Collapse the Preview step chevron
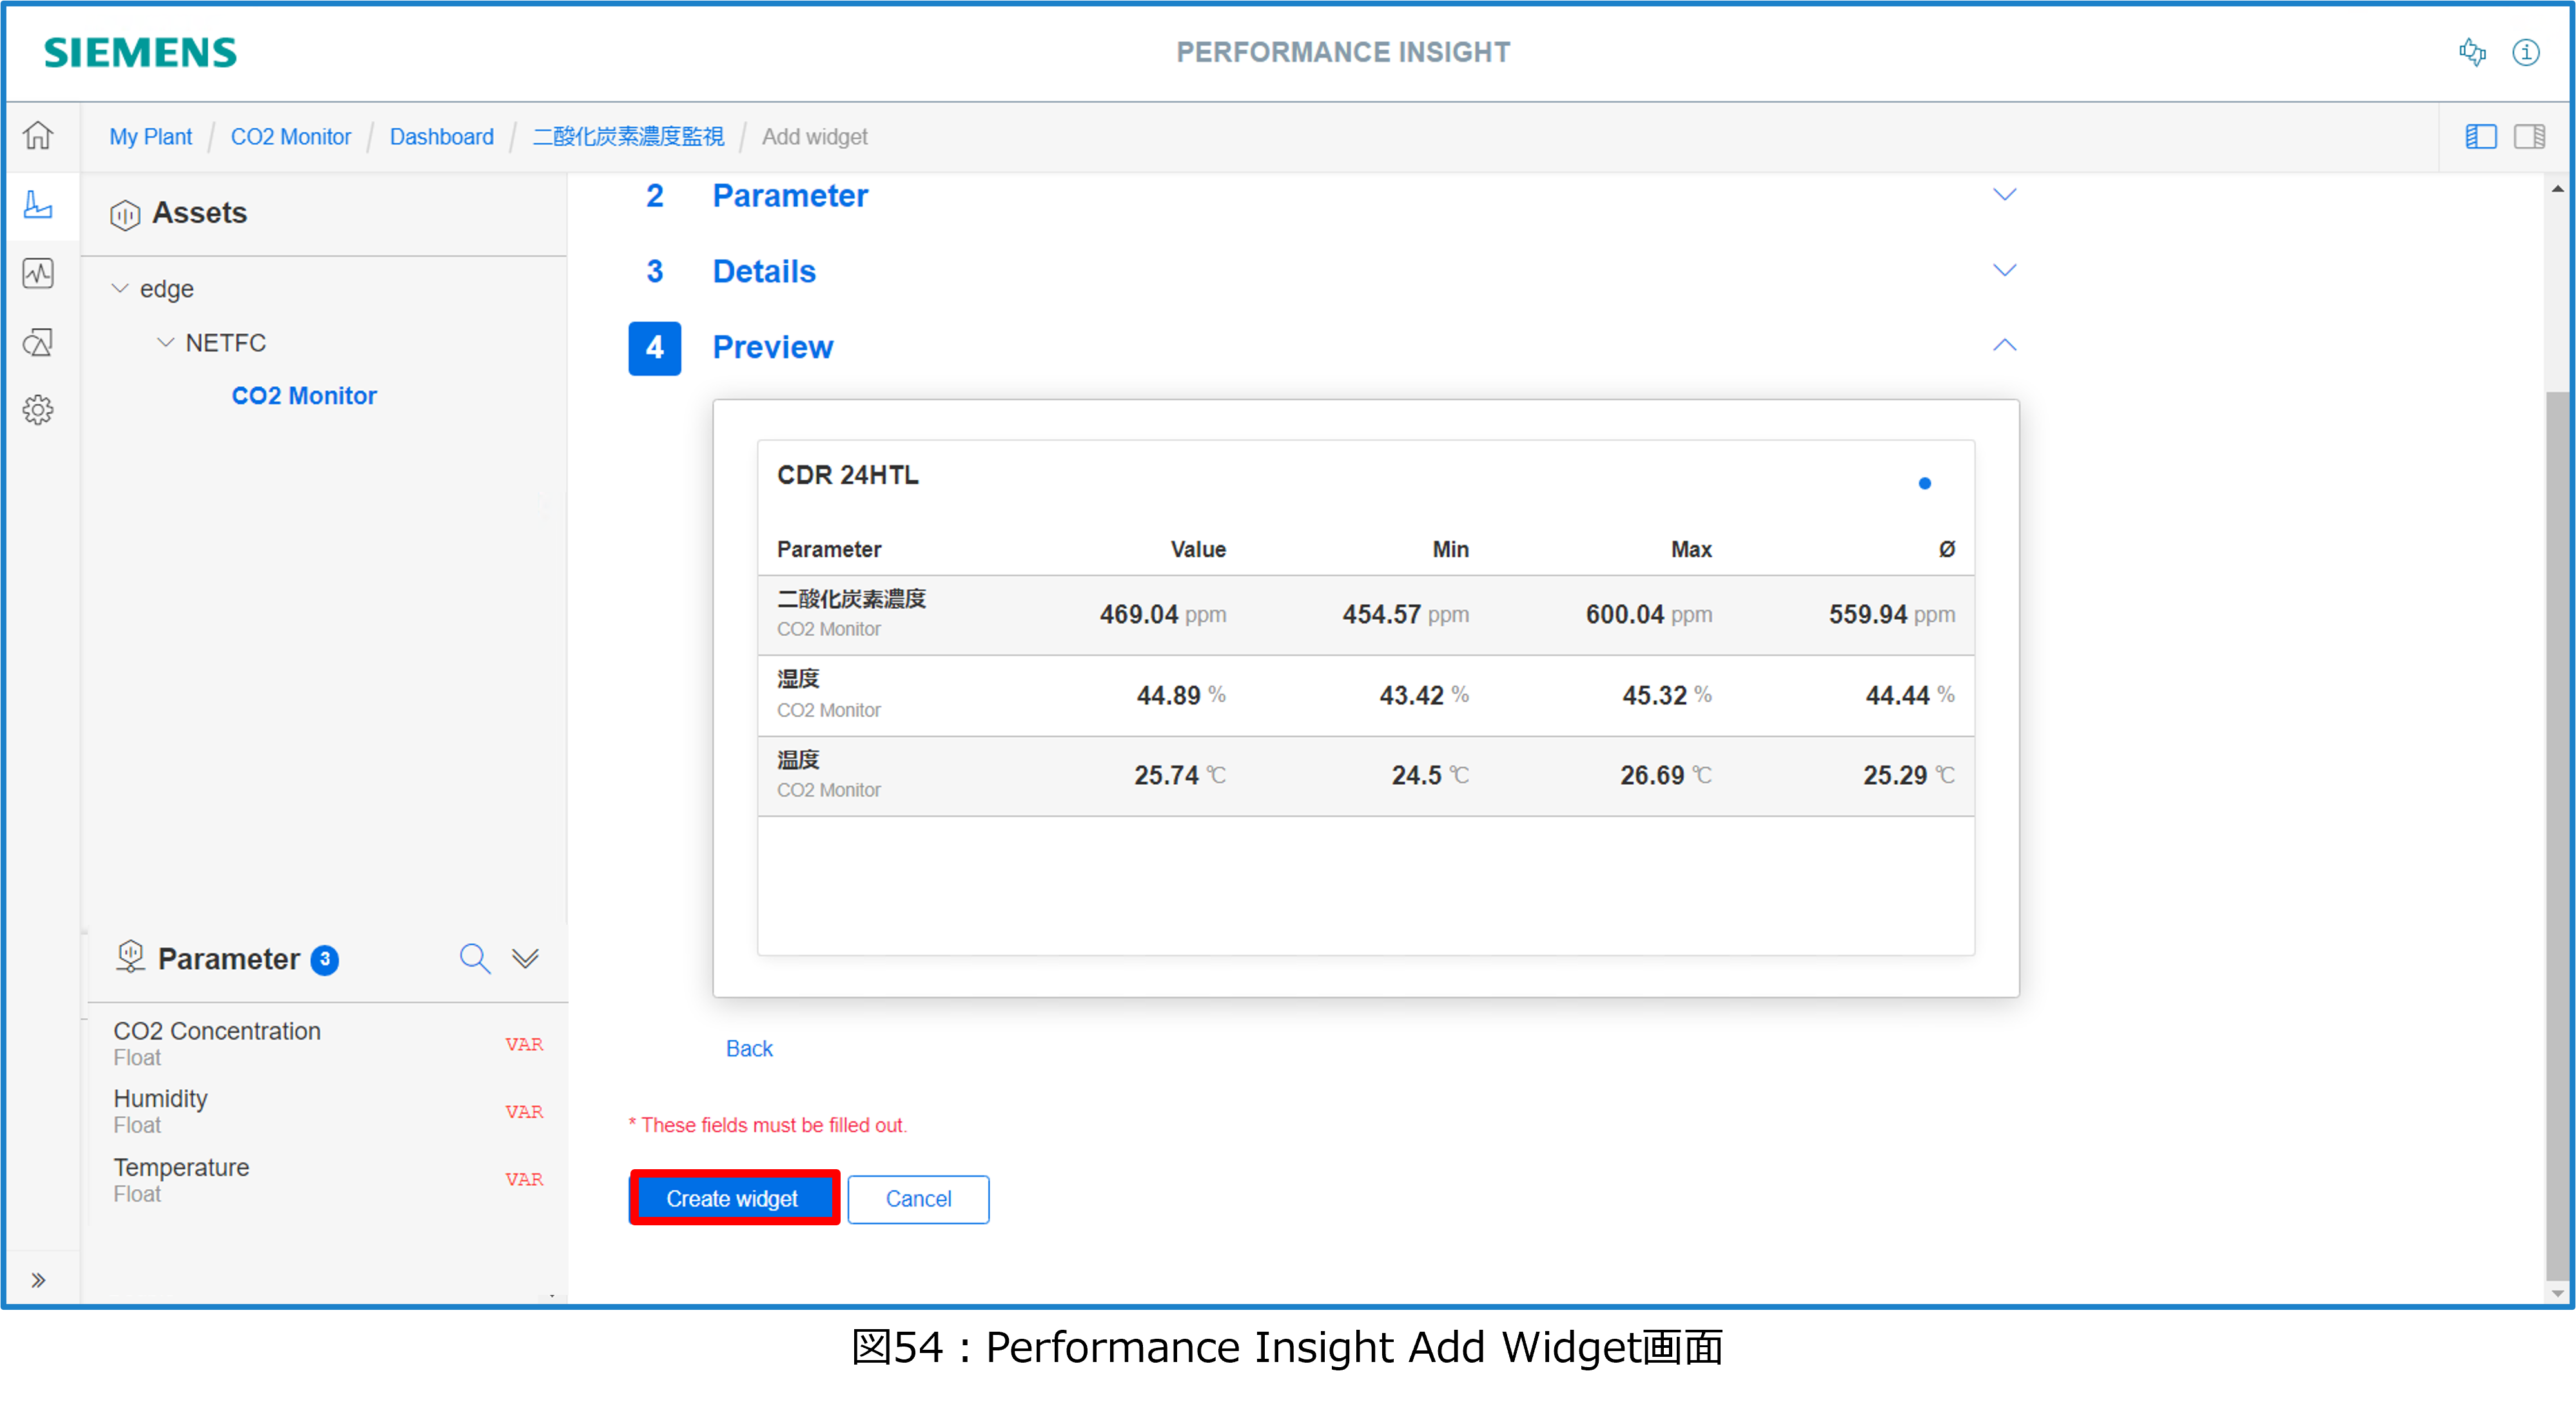 click(2004, 345)
